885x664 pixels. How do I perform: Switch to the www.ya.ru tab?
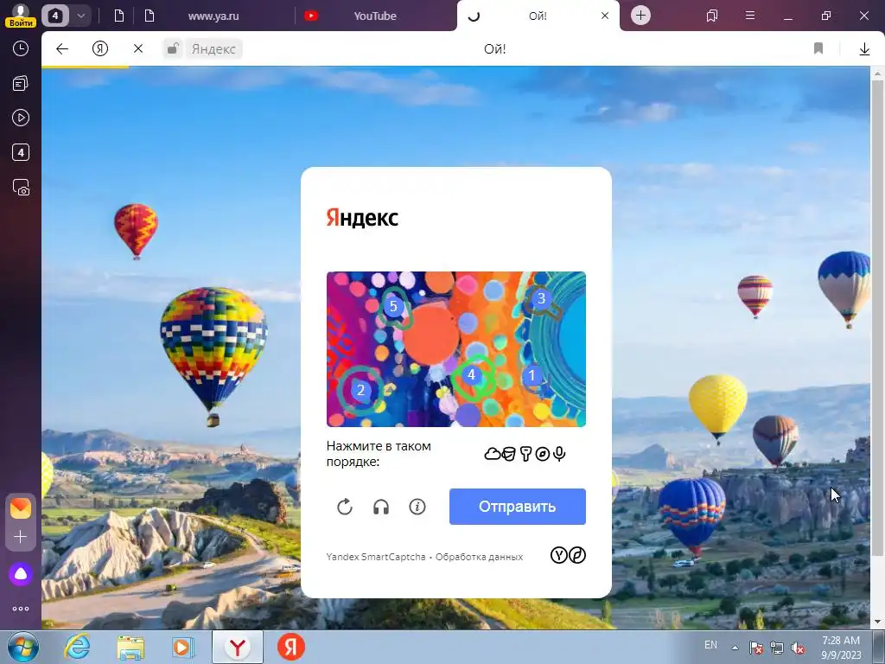pos(213,16)
